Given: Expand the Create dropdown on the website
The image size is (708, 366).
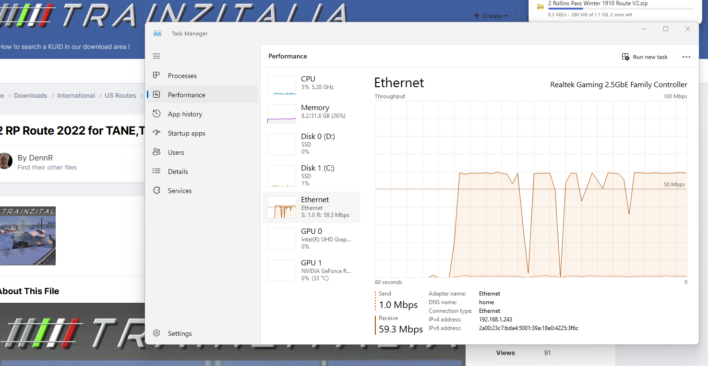Looking at the screenshot, I should tap(491, 16).
